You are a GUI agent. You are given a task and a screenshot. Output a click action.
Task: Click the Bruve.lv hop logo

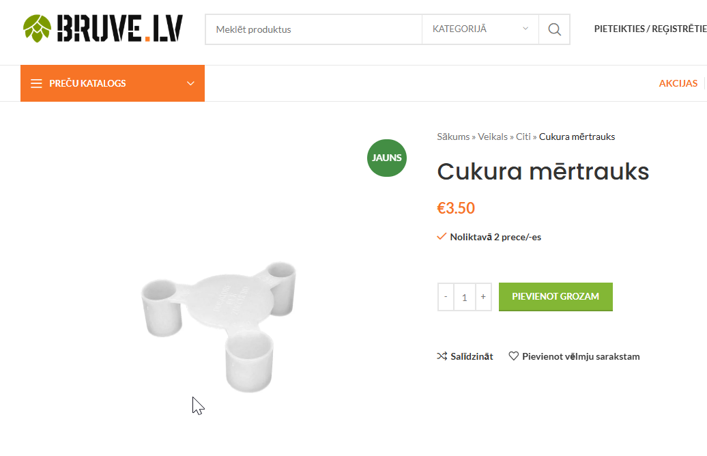pyautogui.click(x=103, y=29)
